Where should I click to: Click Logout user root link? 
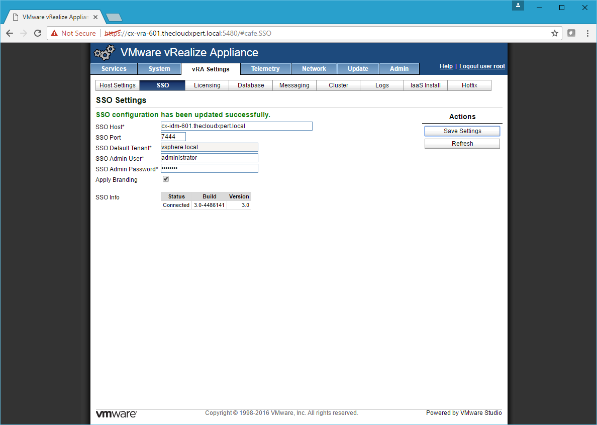[x=482, y=66]
